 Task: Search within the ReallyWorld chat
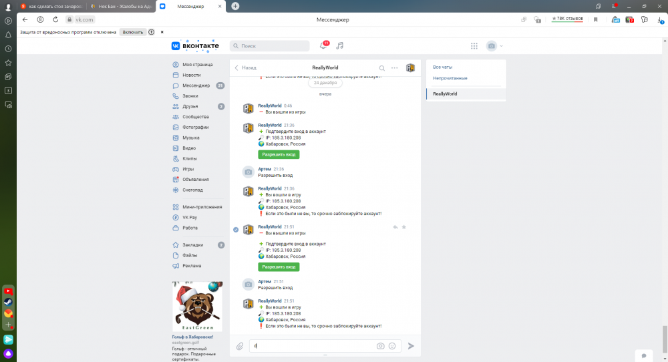tap(381, 68)
